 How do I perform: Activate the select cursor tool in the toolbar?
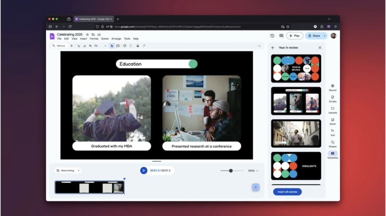[x=112, y=46]
